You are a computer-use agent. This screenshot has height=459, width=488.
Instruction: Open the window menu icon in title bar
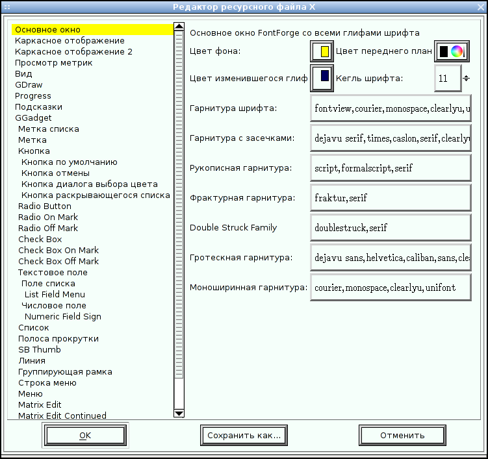7,7
